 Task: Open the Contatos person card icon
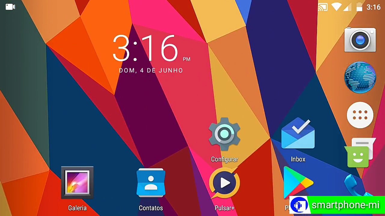click(x=151, y=183)
